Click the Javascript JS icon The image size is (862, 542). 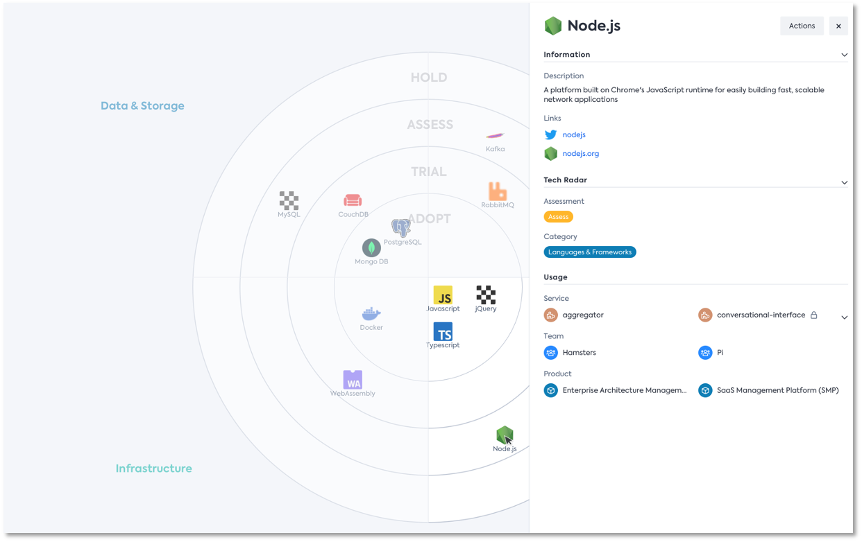point(443,295)
